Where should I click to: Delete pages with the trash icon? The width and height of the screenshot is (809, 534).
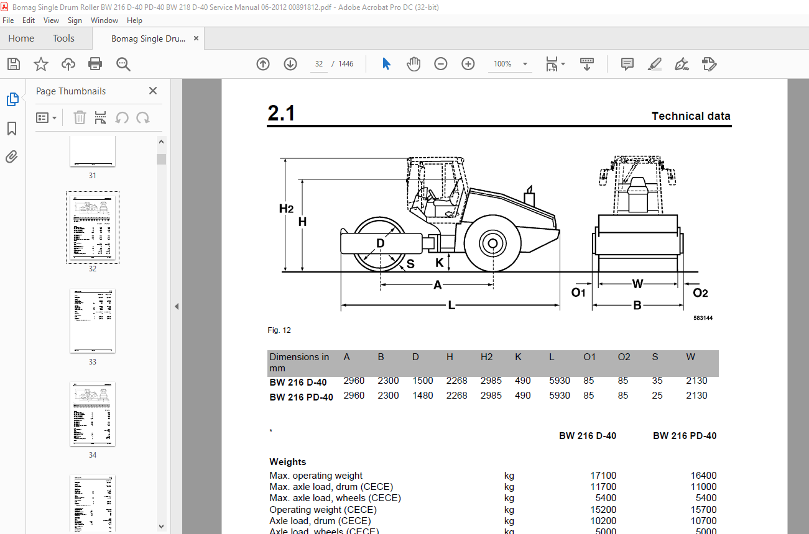click(x=80, y=117)
